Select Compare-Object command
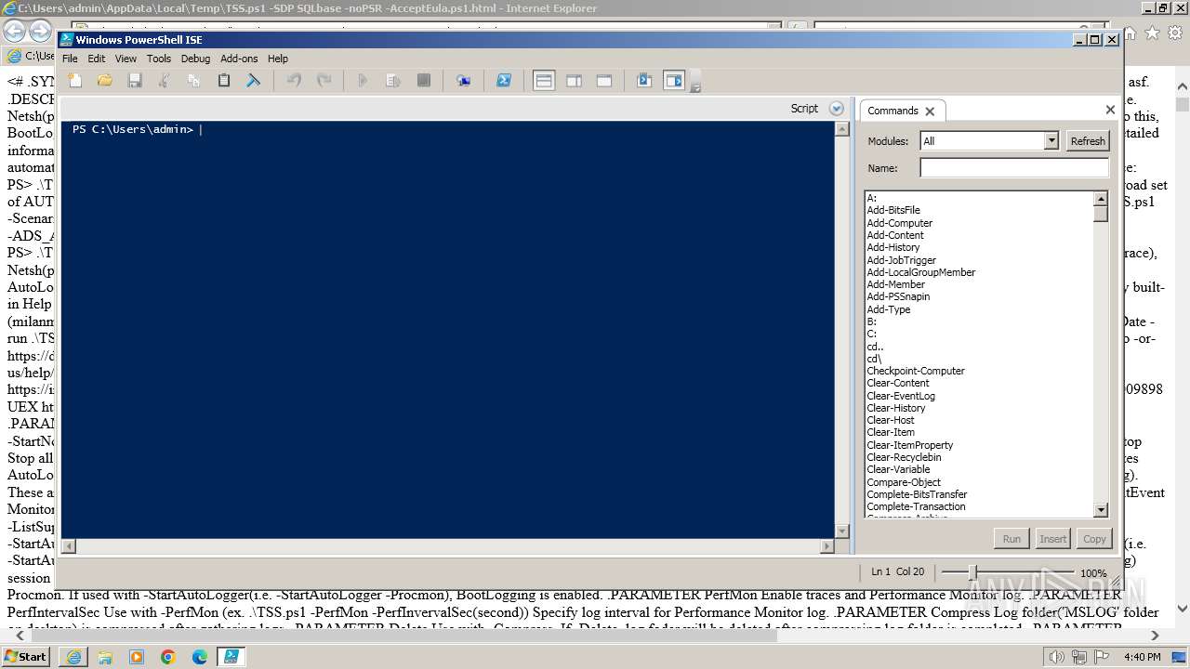Image resolution: width=1190 pixels, height=669 pixels. [904, 482]
